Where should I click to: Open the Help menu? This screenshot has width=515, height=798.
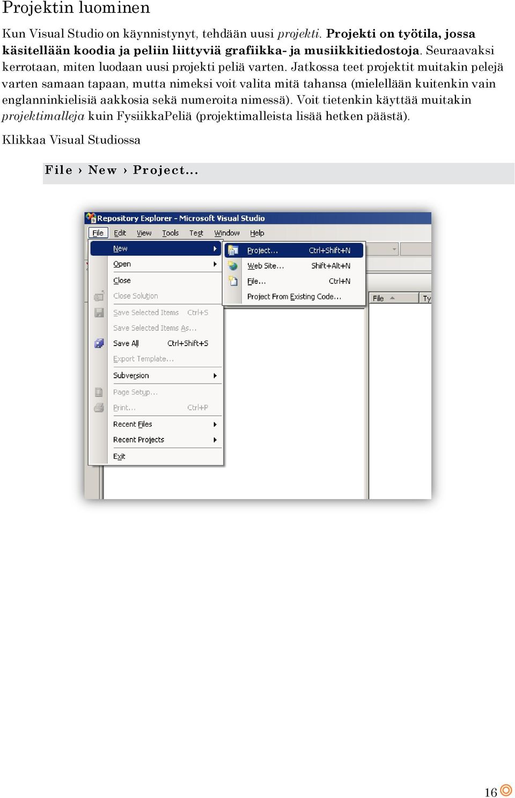(x=257, y=233)
